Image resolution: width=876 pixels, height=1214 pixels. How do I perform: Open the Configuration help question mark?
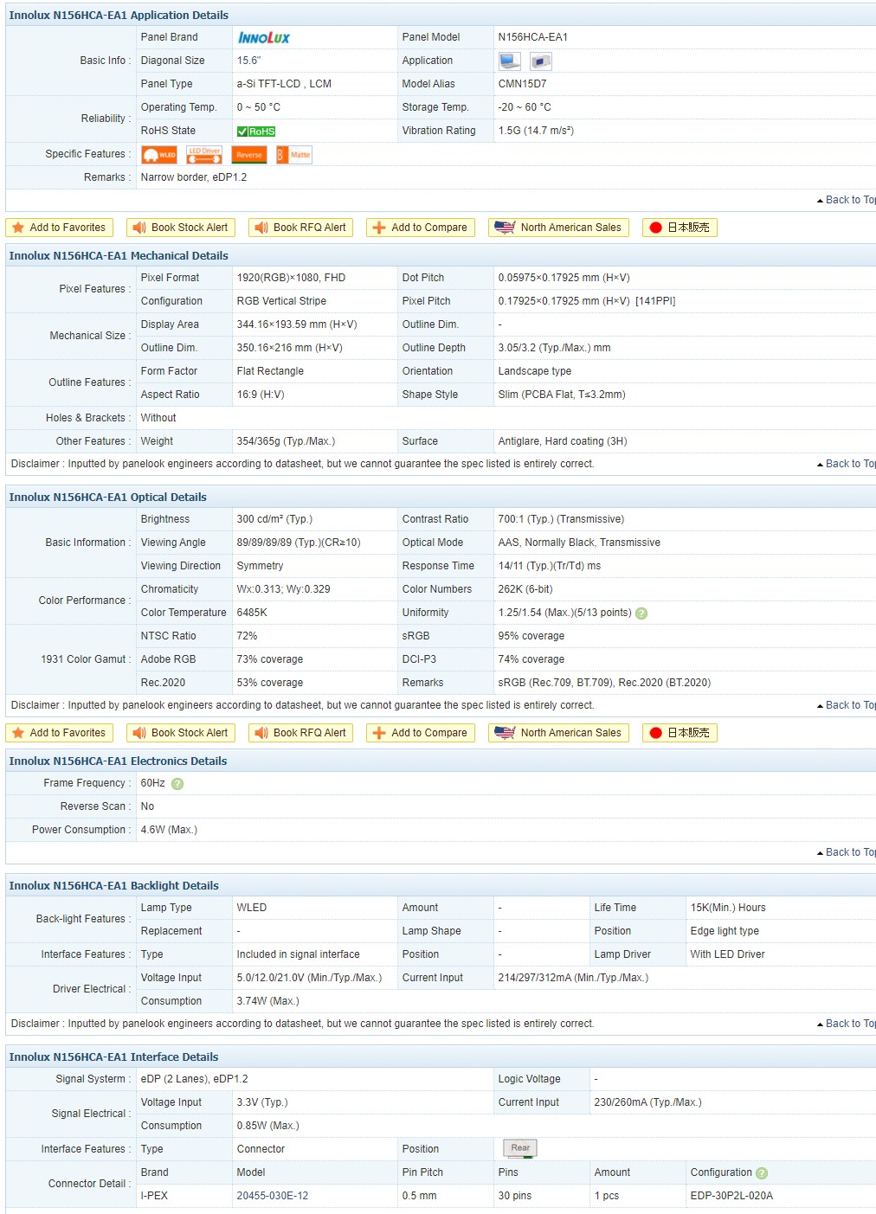pyautogui.click(x=762, y=1173)
